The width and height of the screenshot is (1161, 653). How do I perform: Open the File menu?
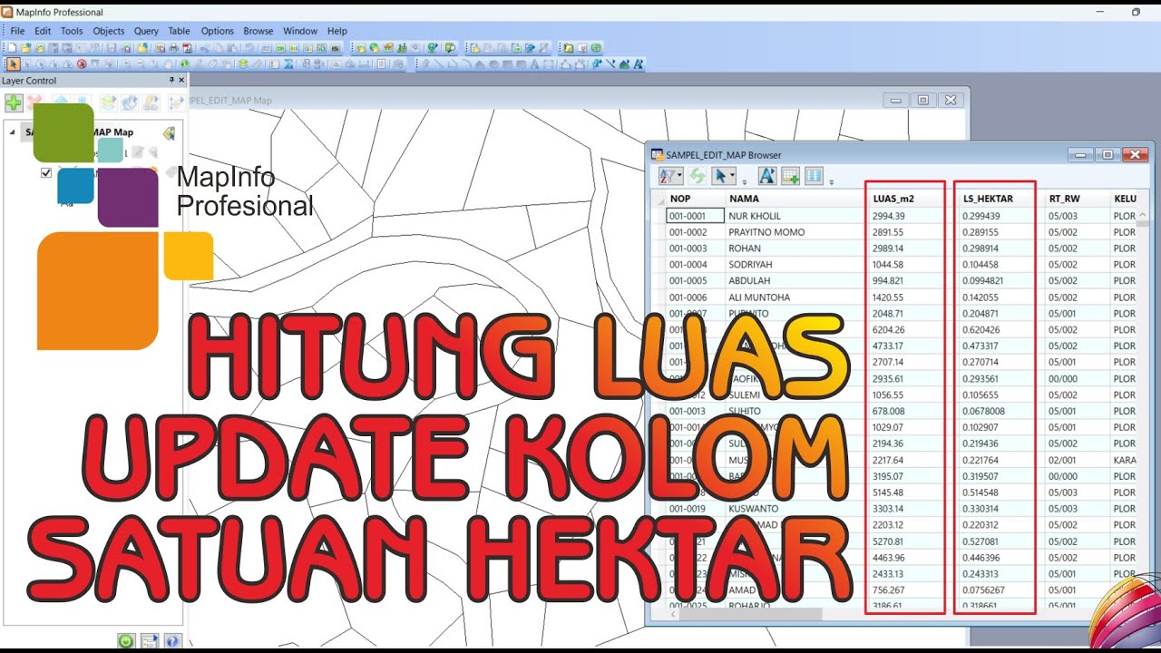click(17, 31)
